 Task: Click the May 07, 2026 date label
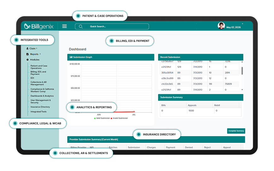tap(233, 27)
